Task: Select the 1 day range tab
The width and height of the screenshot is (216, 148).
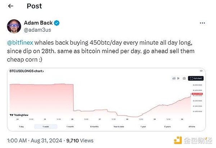Action: point(21,126)
